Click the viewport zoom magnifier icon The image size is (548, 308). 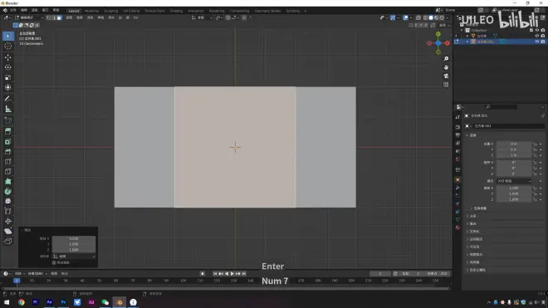pos(446,59)
